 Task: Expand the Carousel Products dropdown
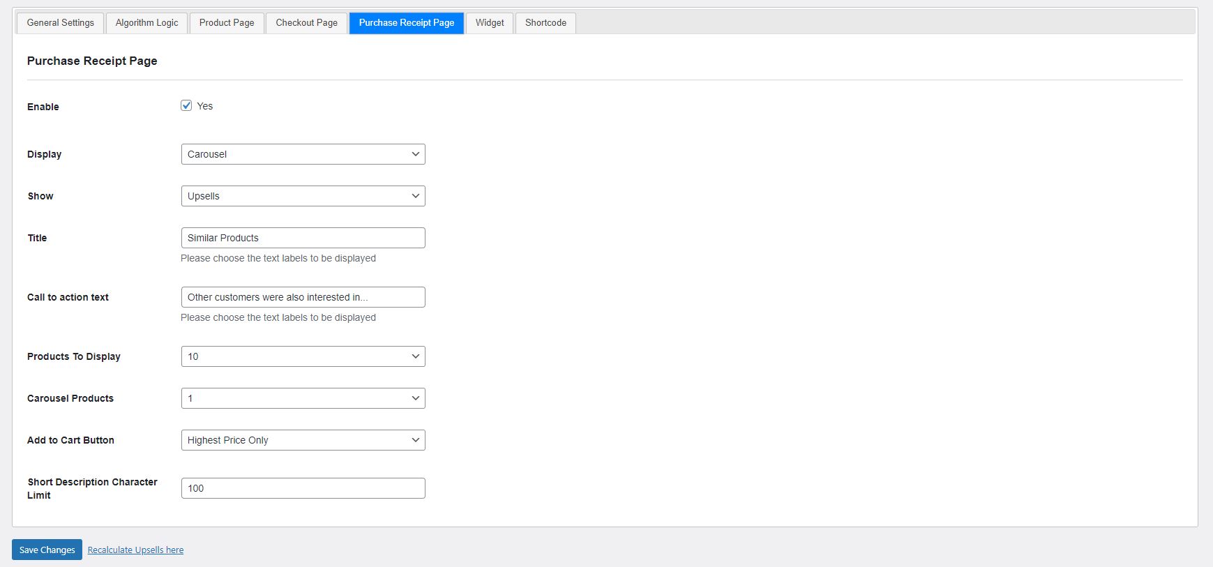click(303, 398)
